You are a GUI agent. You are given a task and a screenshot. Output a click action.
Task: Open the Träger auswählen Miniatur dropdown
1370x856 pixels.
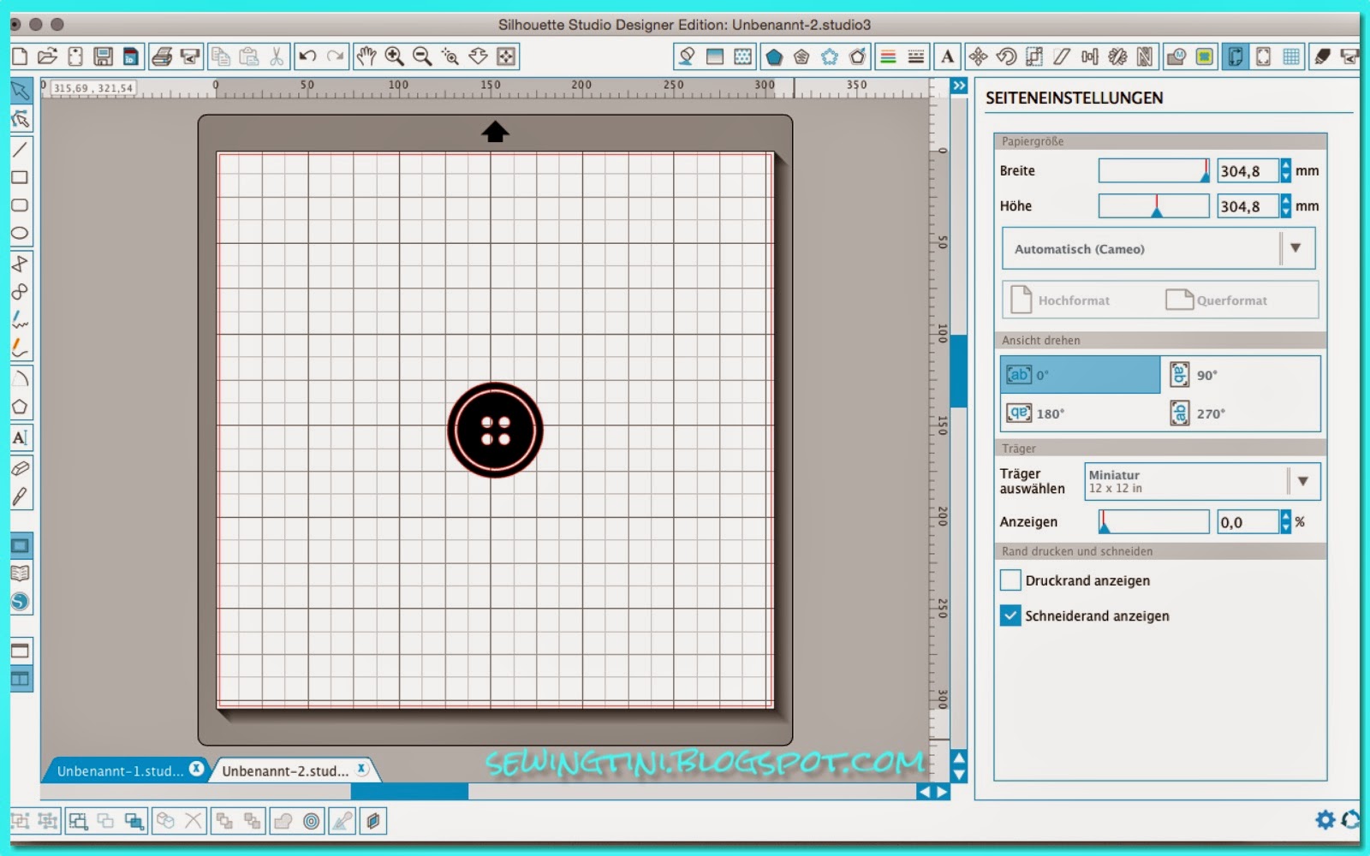(x=1202, y=481)
